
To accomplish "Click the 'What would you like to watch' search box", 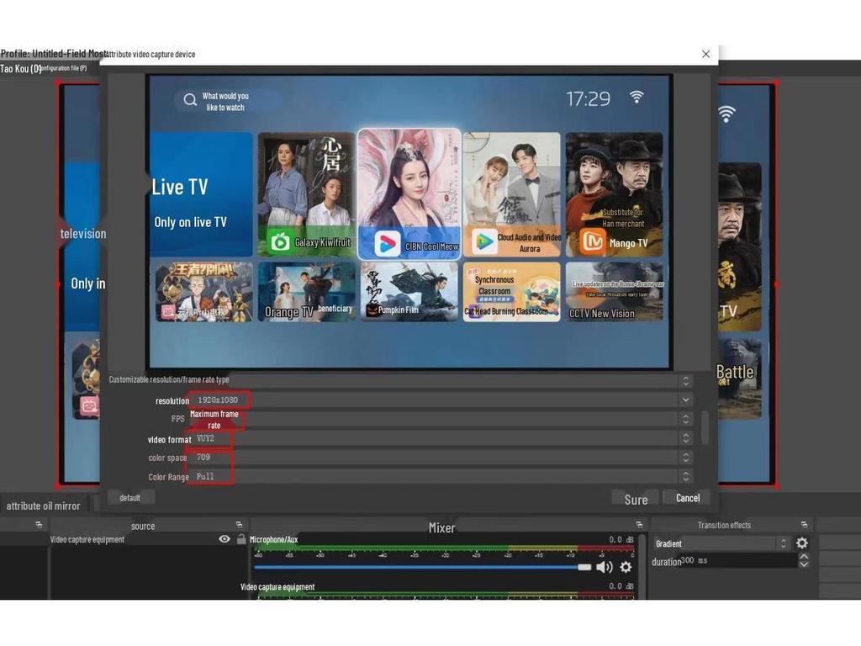I will [227, 101].
